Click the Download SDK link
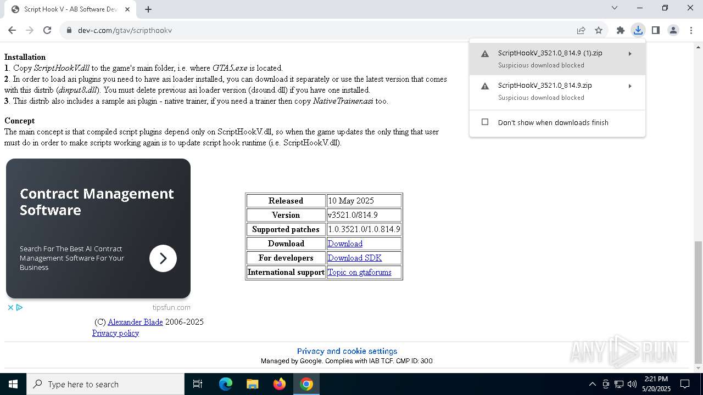Screen dimensions: 703x395 pyautogui.click(x=355, y=258)
